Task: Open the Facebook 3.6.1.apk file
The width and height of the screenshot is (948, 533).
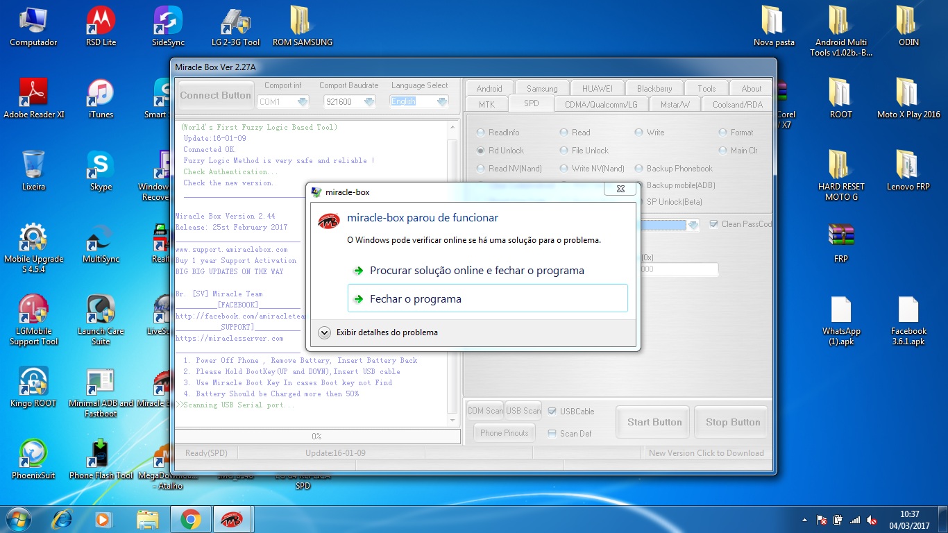Action: (908, 320)
